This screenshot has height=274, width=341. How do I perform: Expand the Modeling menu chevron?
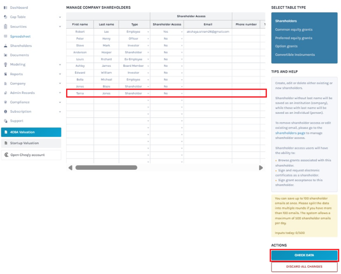tap(60, 65)
